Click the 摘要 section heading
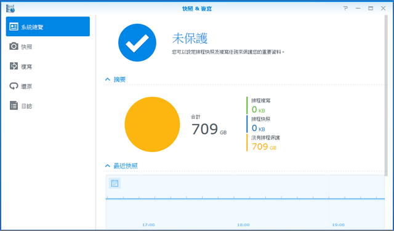The height and width of the screenshot is (231, 394). point(119,79)
